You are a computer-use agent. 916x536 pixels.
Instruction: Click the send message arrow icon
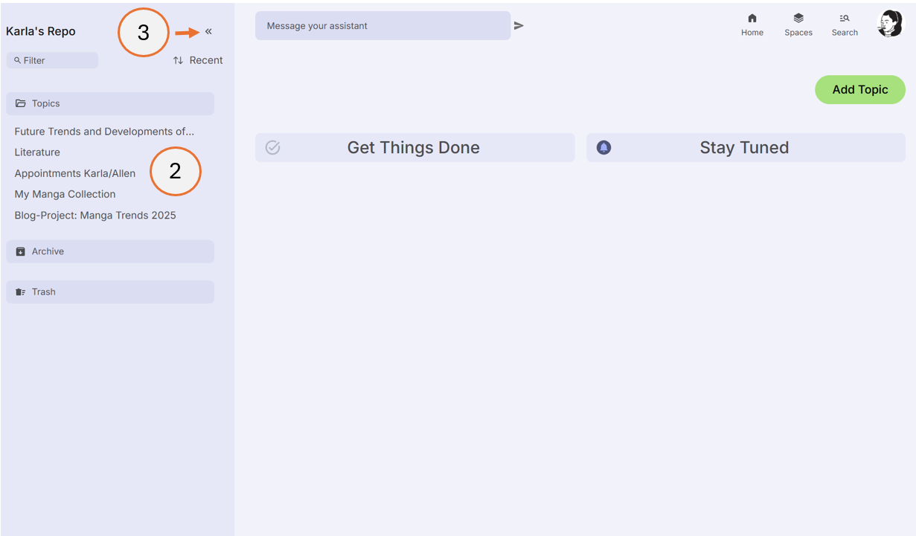coord(519,25)
